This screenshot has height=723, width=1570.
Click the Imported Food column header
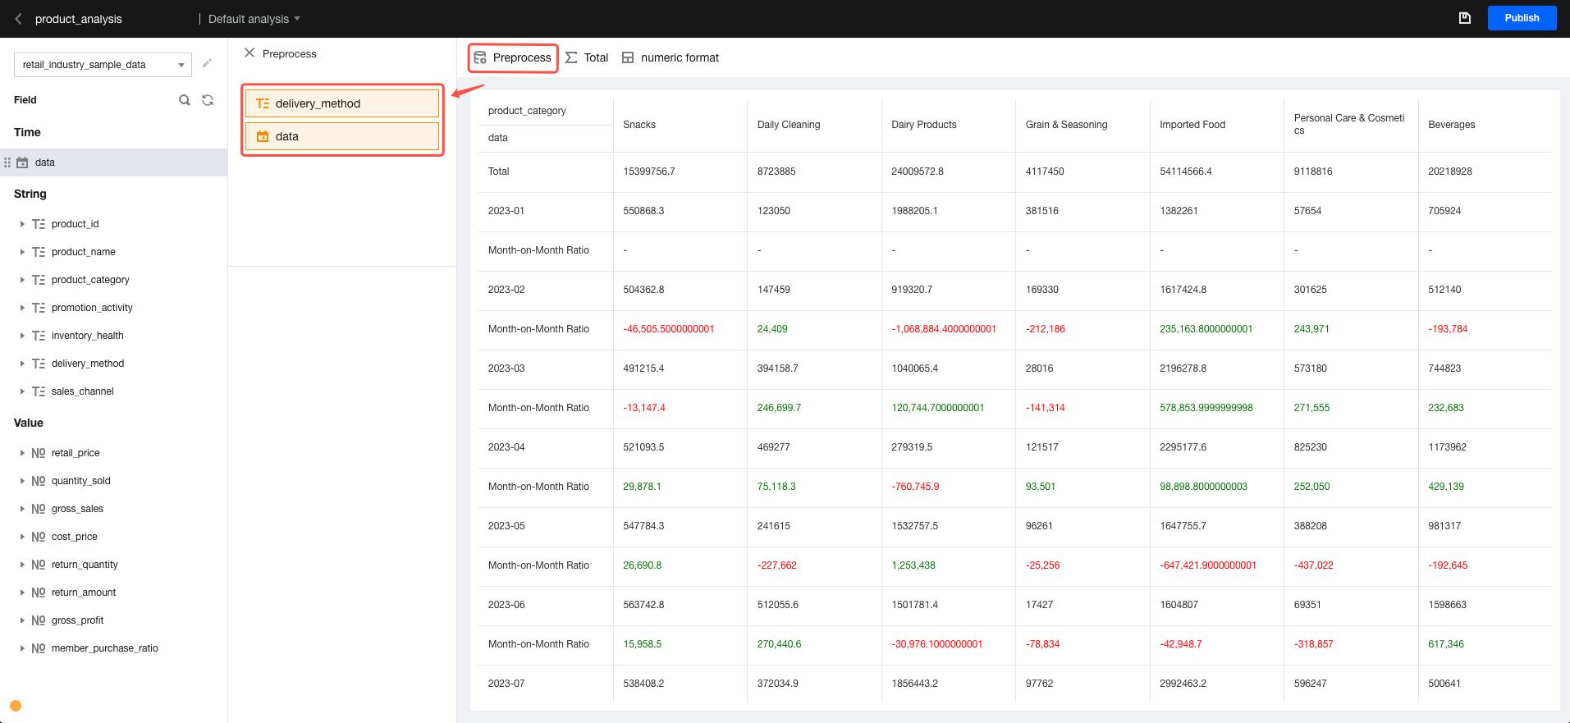(x=1192, y=125)
